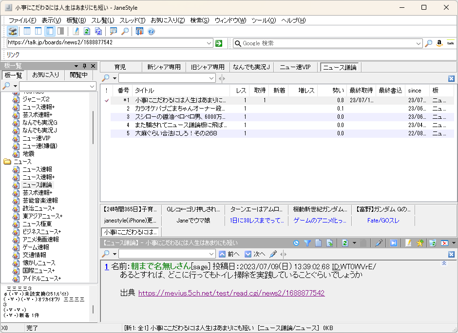Open the Fate/GOスレ thread tab

click(x=383, y=221)
